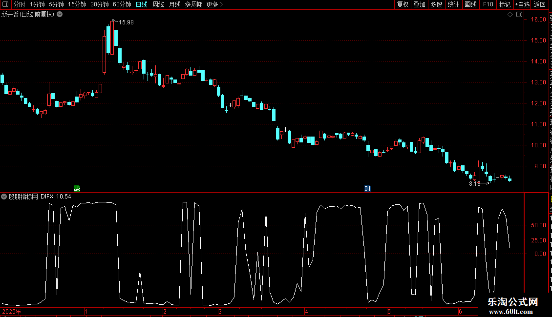Select the 5分钟 period tab
Screen dimensions: 552x317
pyautogui.click(x=56, y=4)
